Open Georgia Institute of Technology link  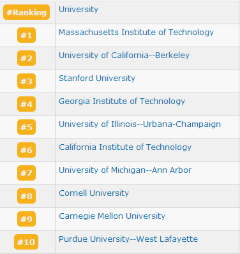coord(122,101)
